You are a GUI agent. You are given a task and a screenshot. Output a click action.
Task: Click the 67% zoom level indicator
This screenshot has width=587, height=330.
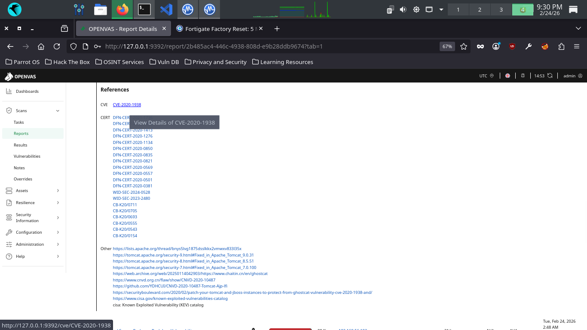click(x=447, y=46)
